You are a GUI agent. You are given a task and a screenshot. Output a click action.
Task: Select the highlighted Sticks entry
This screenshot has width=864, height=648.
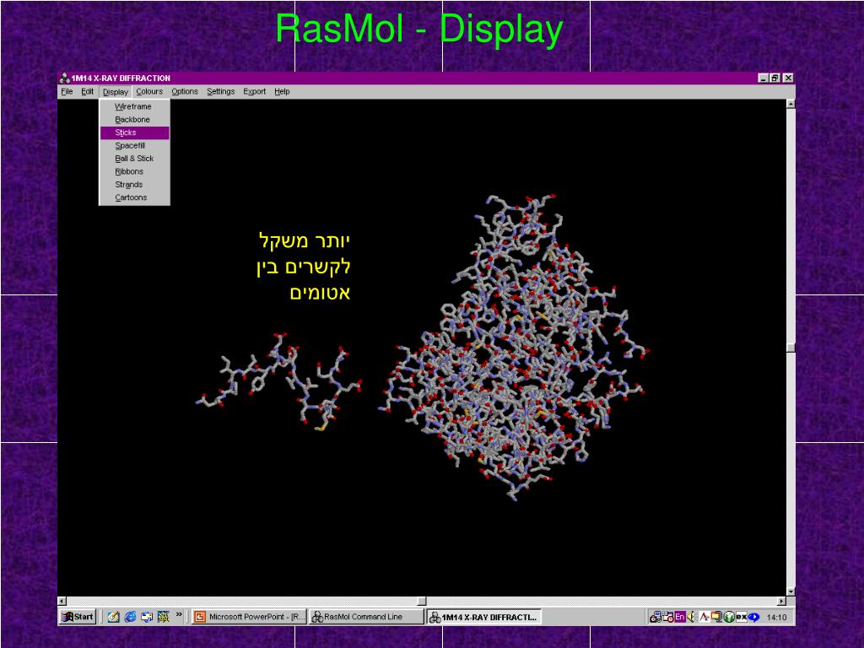pos(134,132)
